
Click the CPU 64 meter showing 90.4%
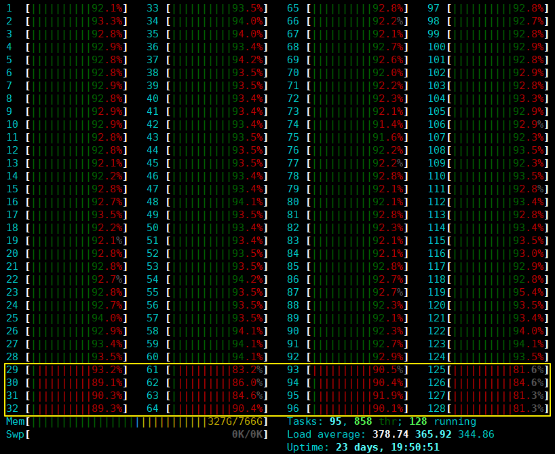217,408
